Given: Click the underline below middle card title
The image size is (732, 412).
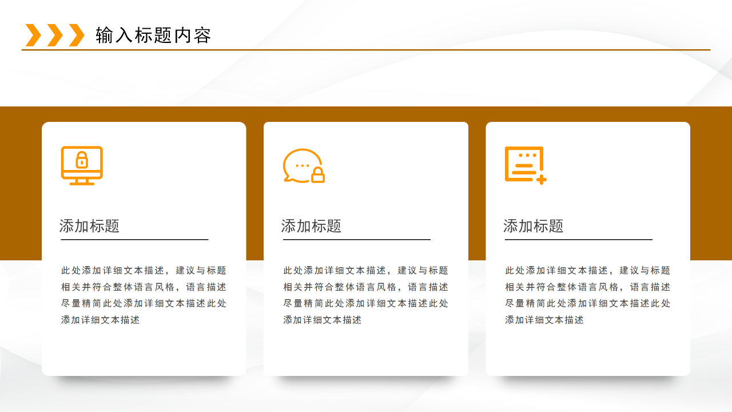Looking at the screenshot, I should [357, 239].
